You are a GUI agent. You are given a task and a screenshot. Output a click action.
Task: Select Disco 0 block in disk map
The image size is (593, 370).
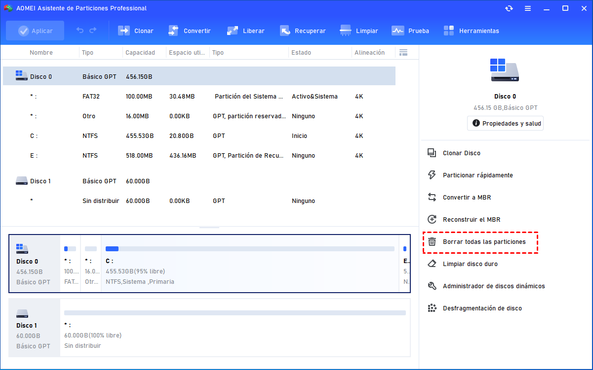pyautogui.click(x=35, y=264)
